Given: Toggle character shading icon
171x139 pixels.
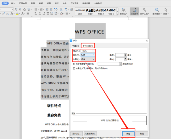Looking at the screenshot, I should (x=28, y=14).
